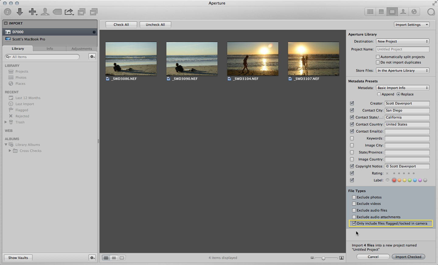Open the Import Settings dropdown

tap(412, 25)
